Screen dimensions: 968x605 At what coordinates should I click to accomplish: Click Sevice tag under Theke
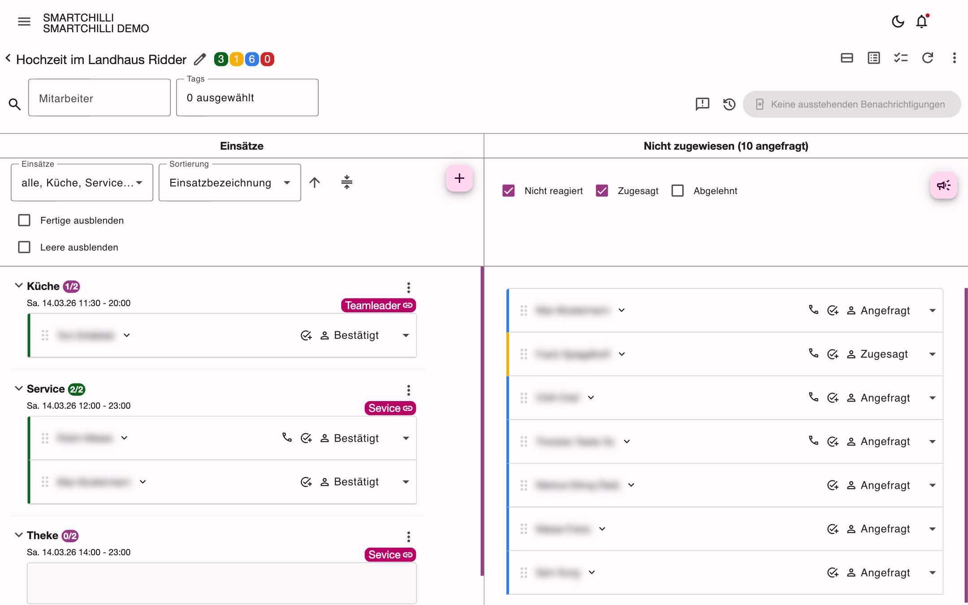[x=390, y=554]
